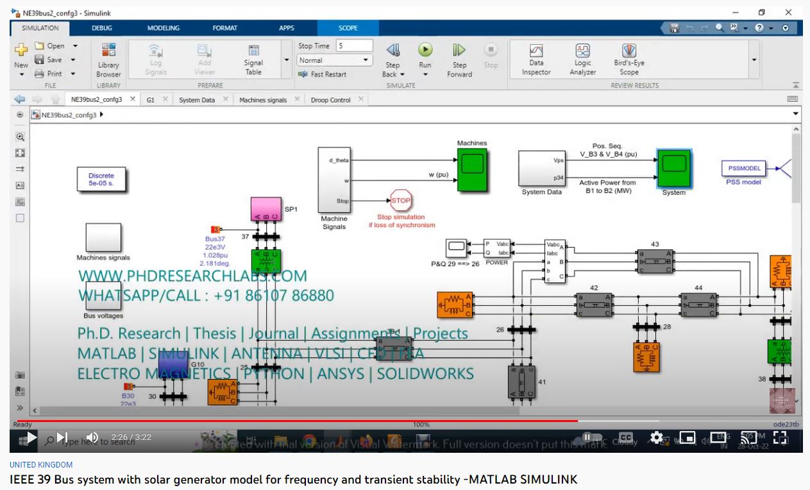The width and height of the screenshot is (810, 490).
Task: Click the pink SP1 block
Action: coord(266,209)
